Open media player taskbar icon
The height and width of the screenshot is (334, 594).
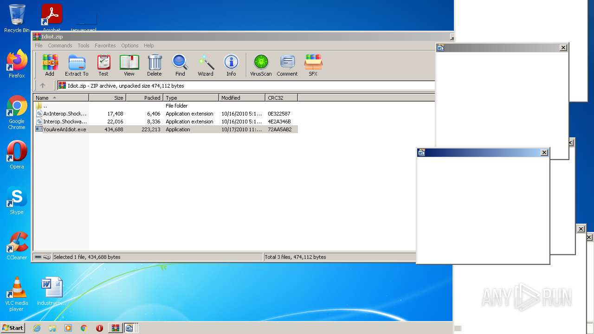click(68, 328)
